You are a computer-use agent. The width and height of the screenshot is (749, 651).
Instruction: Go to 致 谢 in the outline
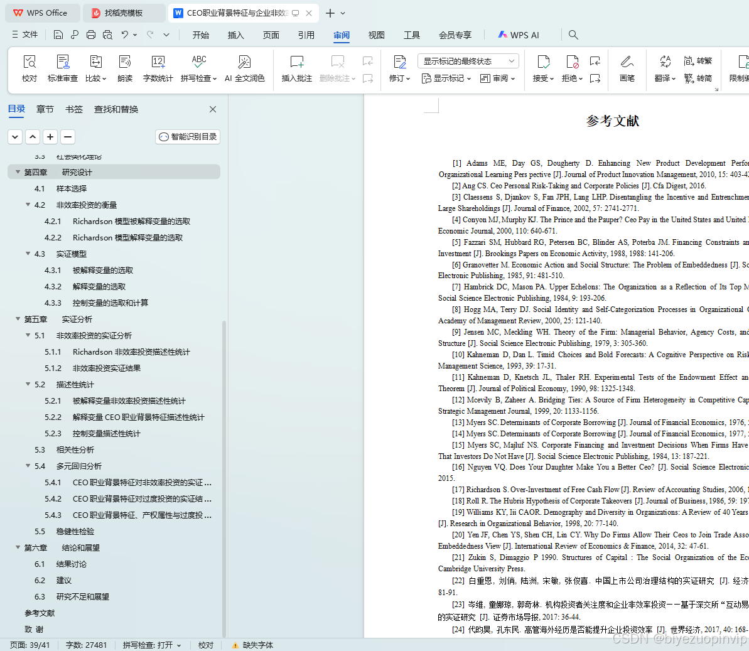(34, 629)
